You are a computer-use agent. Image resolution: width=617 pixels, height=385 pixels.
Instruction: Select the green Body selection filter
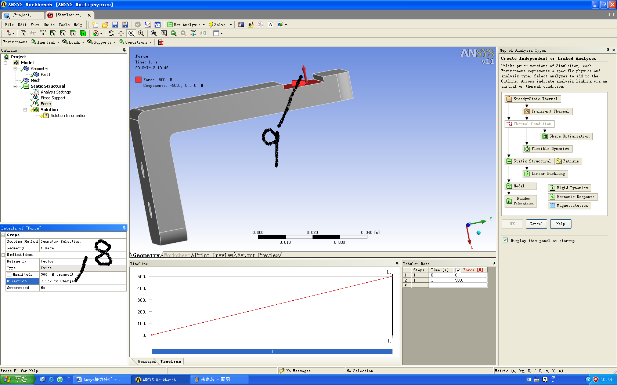(83, 33)
